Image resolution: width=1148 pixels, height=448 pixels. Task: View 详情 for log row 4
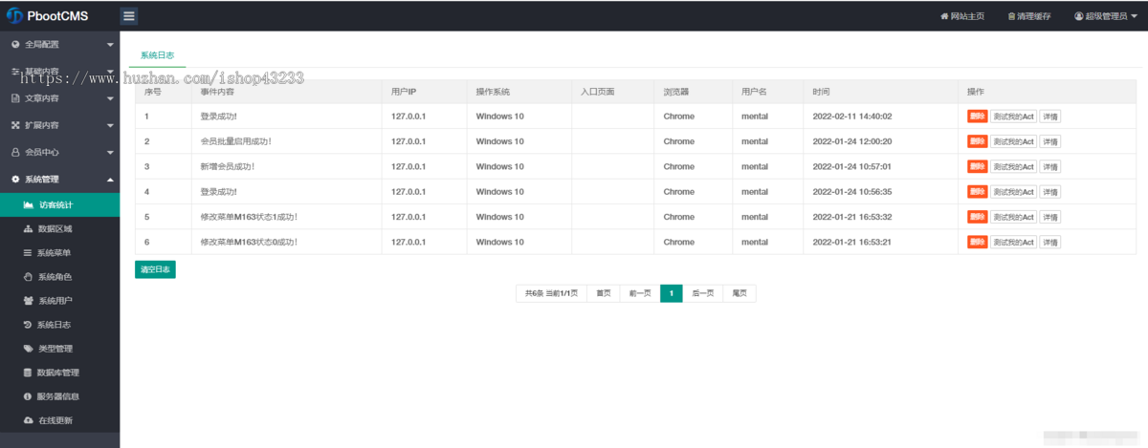pyautogui.click(x=1050, y=192)
